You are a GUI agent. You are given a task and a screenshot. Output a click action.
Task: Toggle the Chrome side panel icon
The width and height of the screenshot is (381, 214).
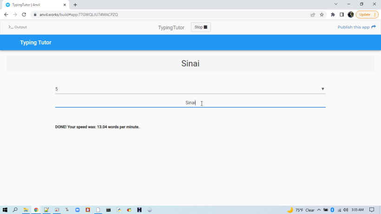tap(342, 14)
